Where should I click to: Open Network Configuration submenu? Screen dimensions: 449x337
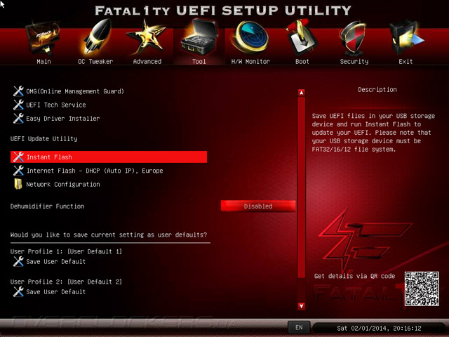coord(63,184)
